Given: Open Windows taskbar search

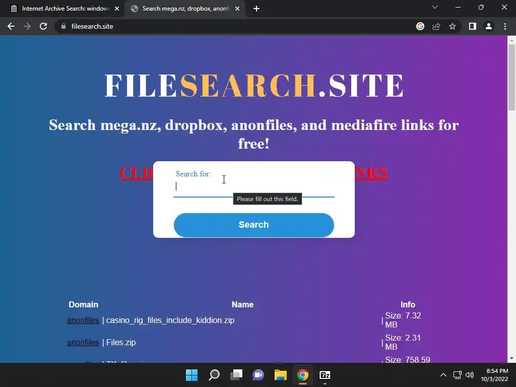Looking at the screenshot, I should [x=214, y=375].
